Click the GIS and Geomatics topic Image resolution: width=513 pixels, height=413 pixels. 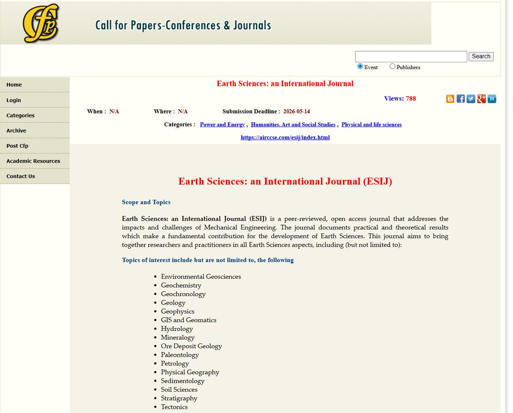(189, 320)
